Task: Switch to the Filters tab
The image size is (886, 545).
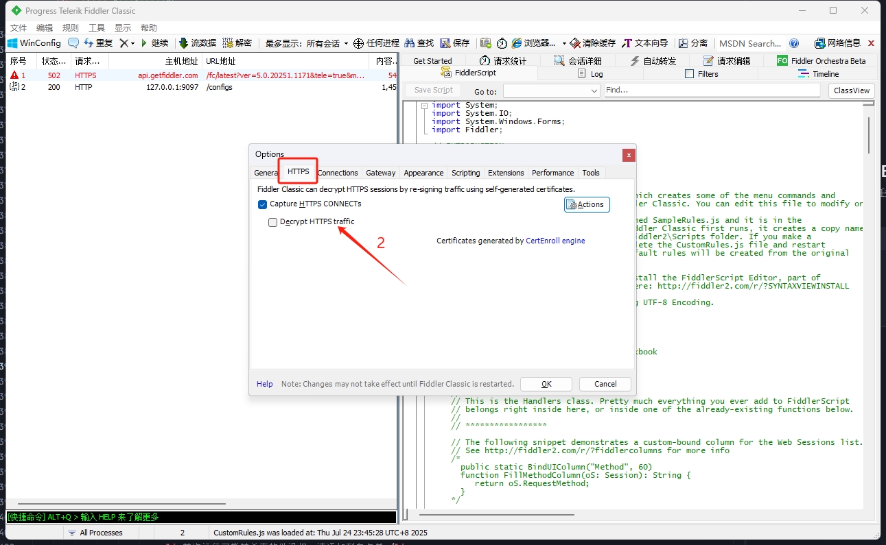Action: tap(701, 73)
